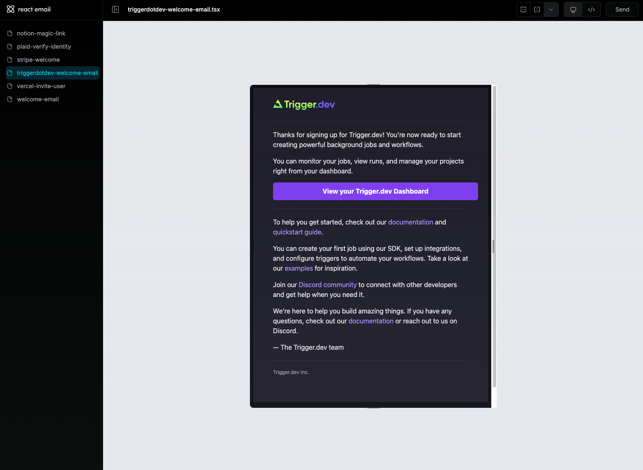Click the Send button
The height and width of the screenshot is (470, 643).
pyautogui.click(x=622, y=9)
